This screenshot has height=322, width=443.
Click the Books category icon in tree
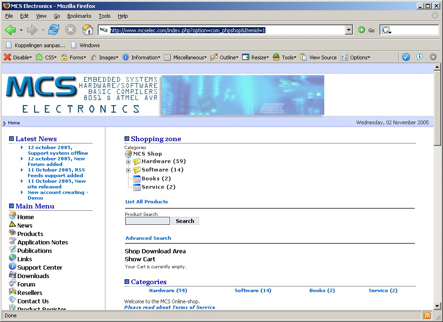pyautogui.click(x=137, y=179)
